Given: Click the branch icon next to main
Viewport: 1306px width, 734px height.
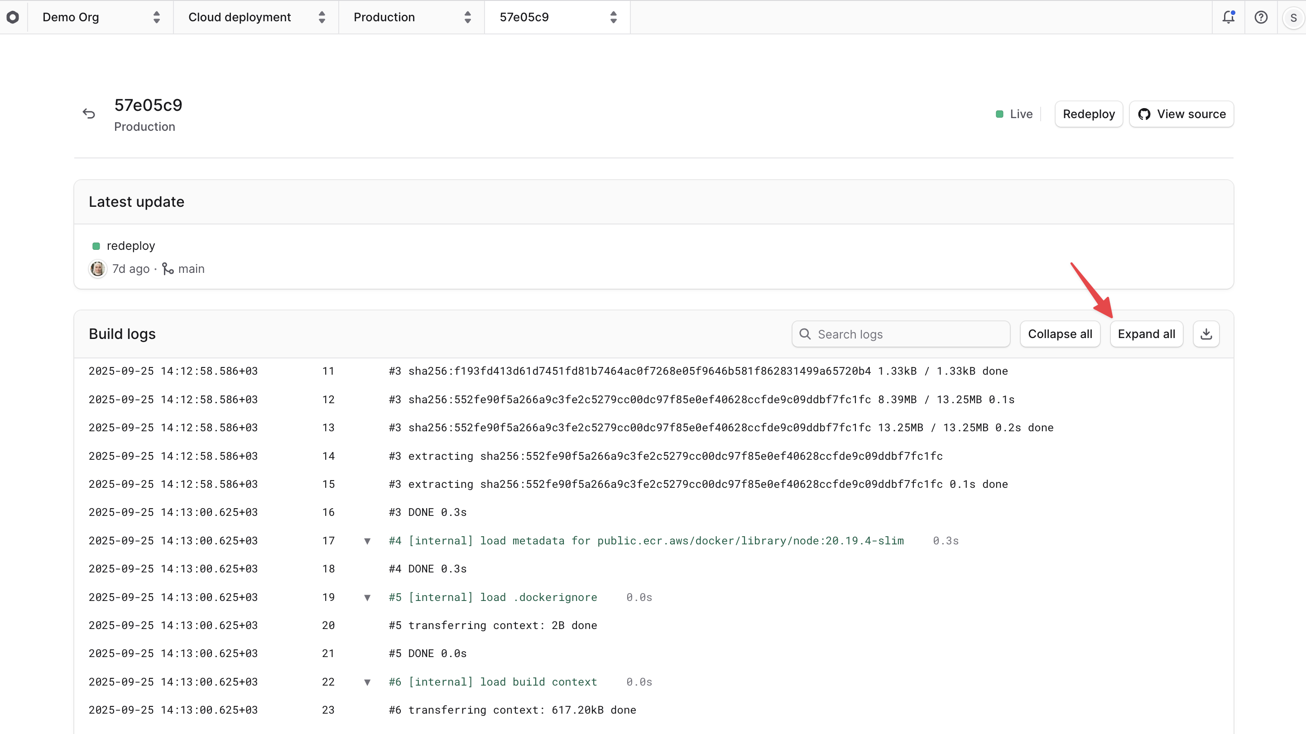Looking at the screenshot, I should coord(167,268).
